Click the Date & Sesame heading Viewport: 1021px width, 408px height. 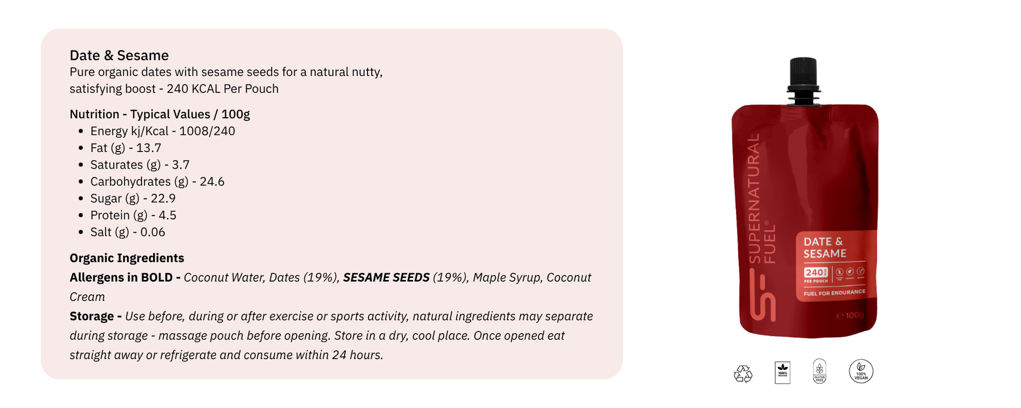(119, 55)
